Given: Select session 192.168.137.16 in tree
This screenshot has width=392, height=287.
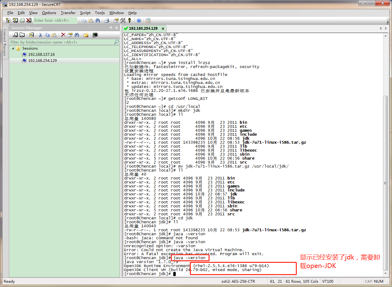Looking at the screenshot, I should (41, 55).
